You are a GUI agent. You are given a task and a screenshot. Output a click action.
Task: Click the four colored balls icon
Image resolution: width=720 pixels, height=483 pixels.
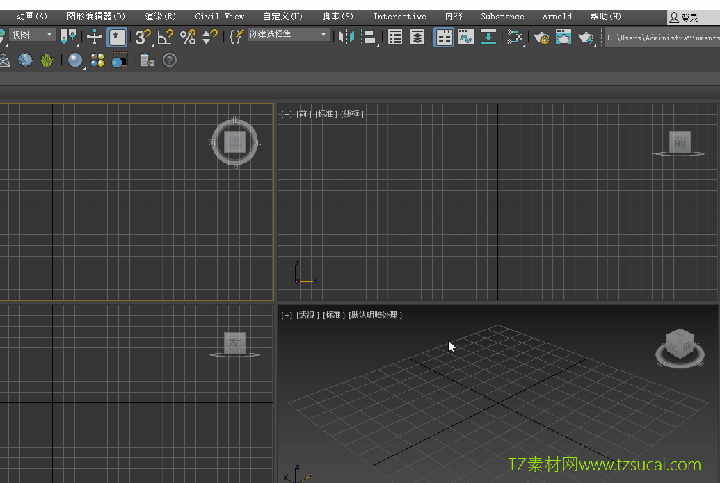point(97,60)
